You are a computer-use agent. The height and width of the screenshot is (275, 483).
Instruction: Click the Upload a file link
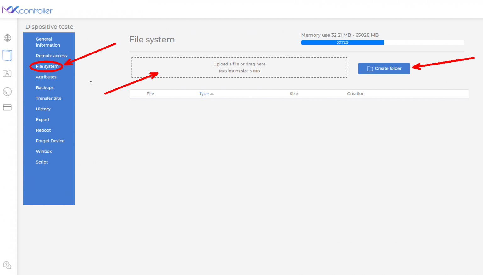226,64
